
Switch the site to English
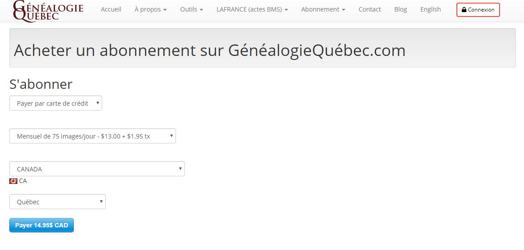pos(430,9)
